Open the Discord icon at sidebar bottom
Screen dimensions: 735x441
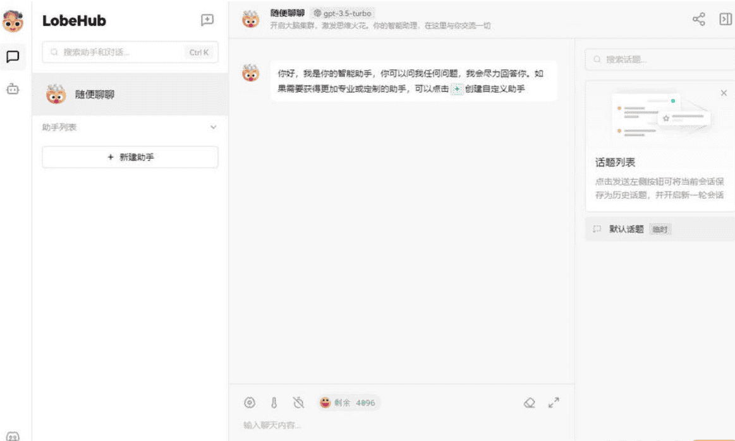click(x=13, y=437)
